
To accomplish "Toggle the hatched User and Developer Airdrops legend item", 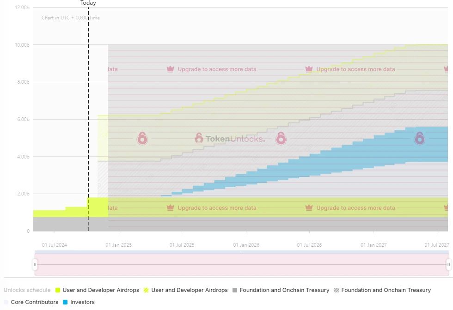I will pyautogui.click(x=189, y=290).
